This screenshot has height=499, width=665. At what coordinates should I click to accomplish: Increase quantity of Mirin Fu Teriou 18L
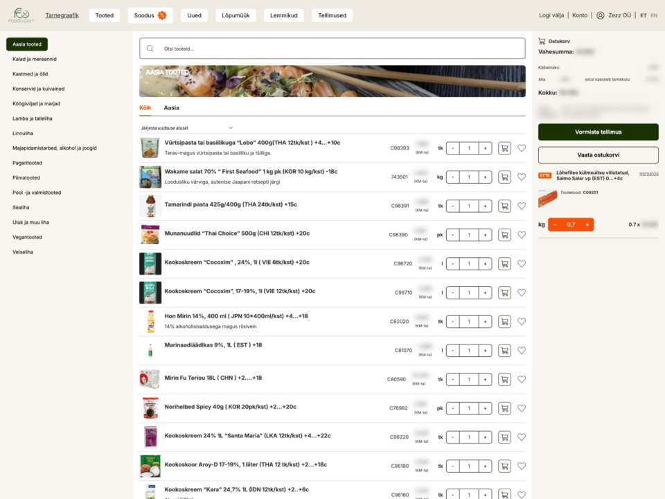coord(485,379)
